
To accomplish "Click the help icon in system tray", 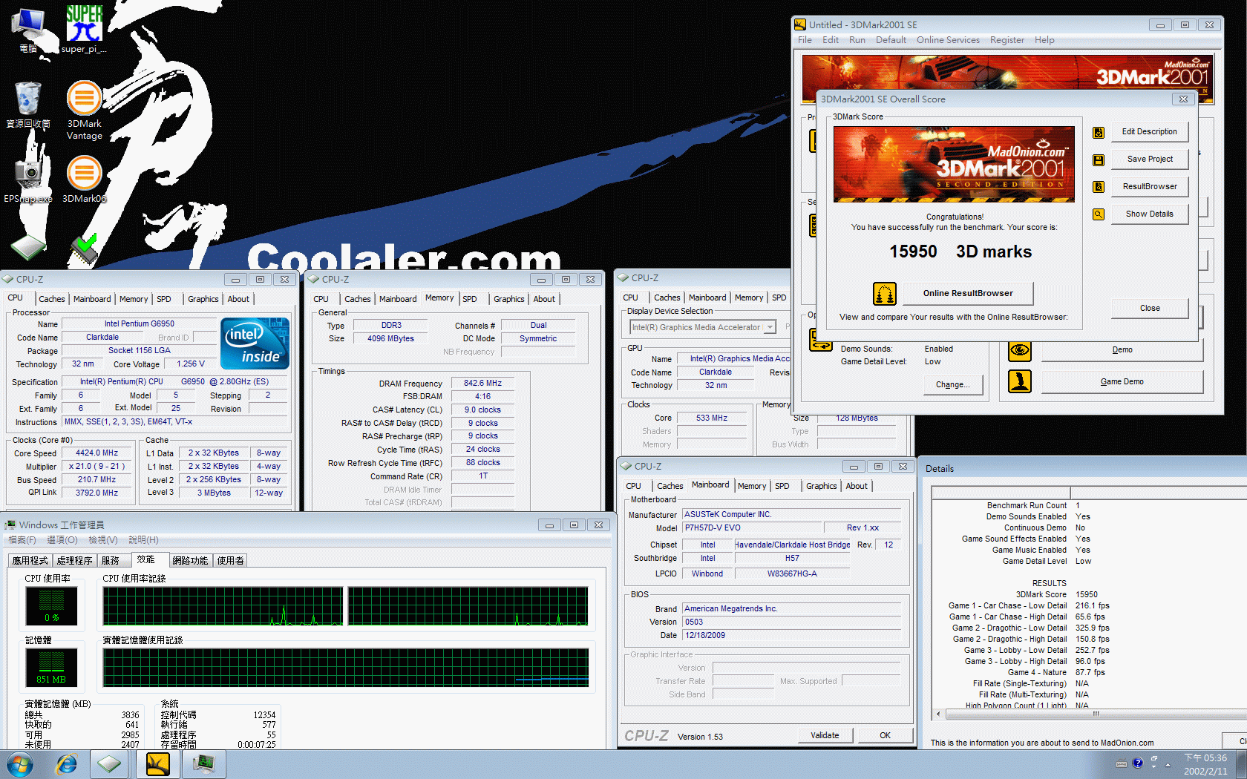I will pos(1137,763).
